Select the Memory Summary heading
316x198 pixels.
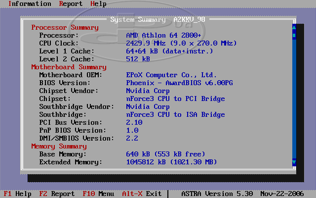59,147
